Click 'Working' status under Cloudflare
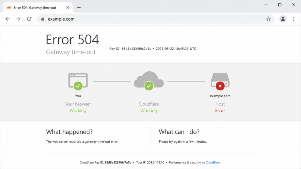301x169 pixels. (x=149, y=111)
